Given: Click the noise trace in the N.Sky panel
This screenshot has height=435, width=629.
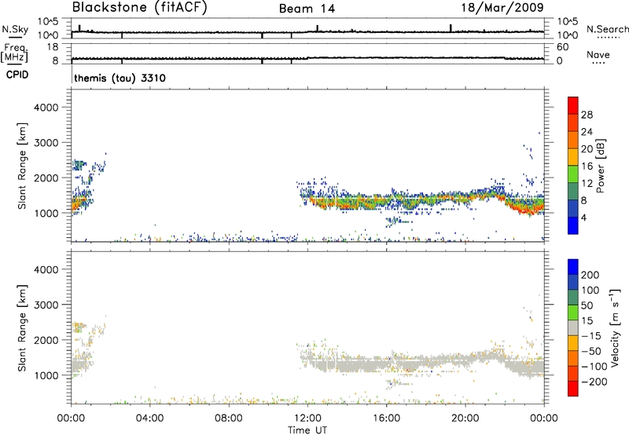Looking at the screenshot, I should (x=307, y=32).
